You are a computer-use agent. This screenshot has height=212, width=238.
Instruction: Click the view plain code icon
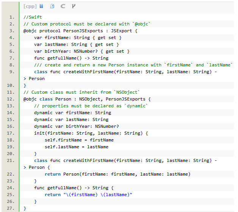click(x=41, y=6)
